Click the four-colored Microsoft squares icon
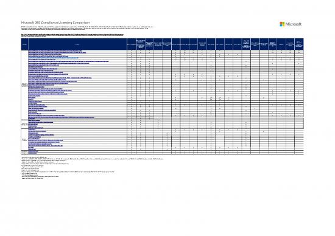335x236 pixels. (x=282, y=24)
